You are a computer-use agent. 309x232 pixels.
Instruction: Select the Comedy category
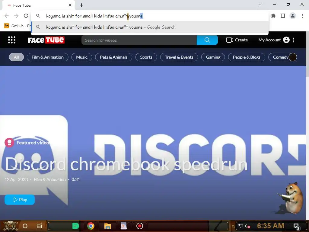click(280, 57)
